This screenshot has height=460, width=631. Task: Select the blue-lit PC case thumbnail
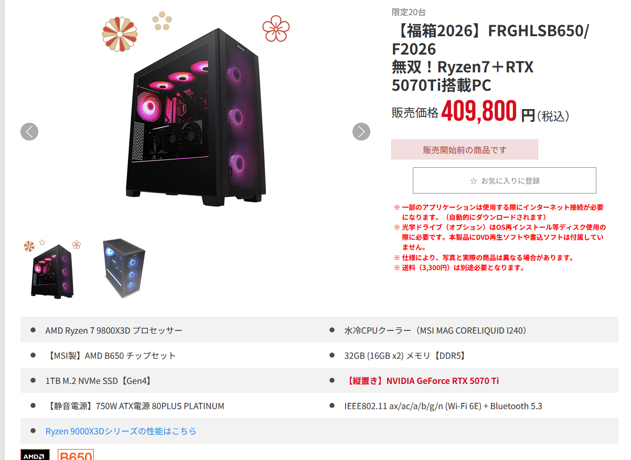tap(124, 269)
